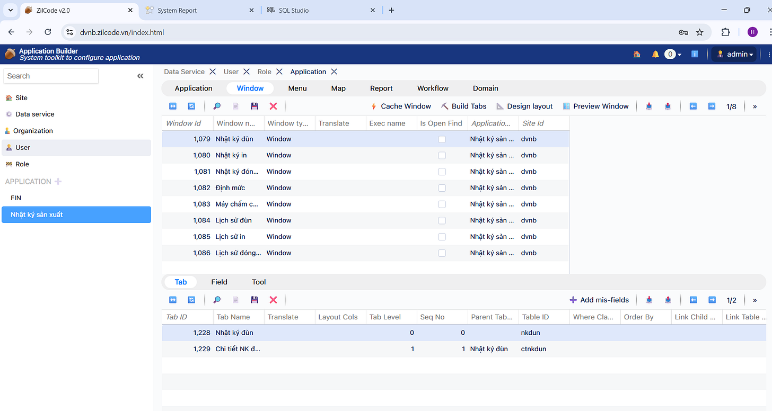This screenshot has width=772, height=411.
Task: Open the Field tab in lower panel
Action: 219,282
